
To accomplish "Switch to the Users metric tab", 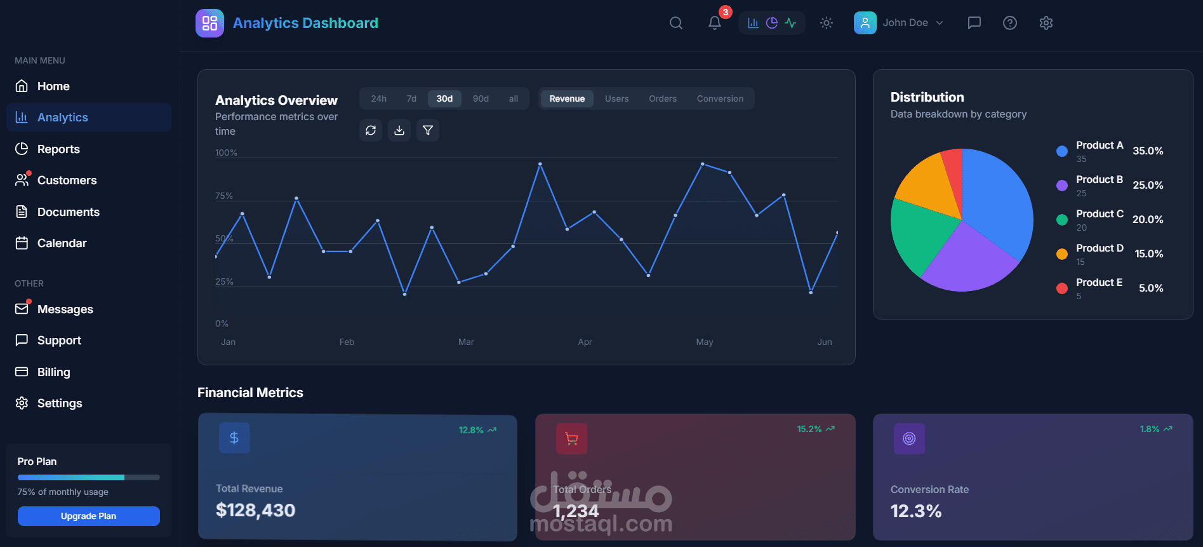I will [x=616, y=98].
